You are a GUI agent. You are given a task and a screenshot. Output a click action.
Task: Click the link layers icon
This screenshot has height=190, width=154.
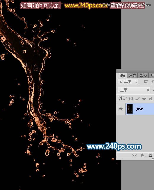coord(134,155)
